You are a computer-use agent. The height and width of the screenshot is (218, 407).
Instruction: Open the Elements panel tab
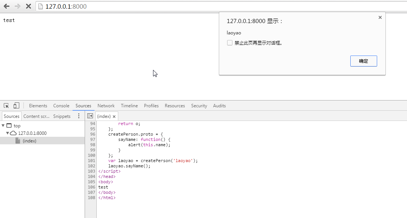[x=38, y=106]
